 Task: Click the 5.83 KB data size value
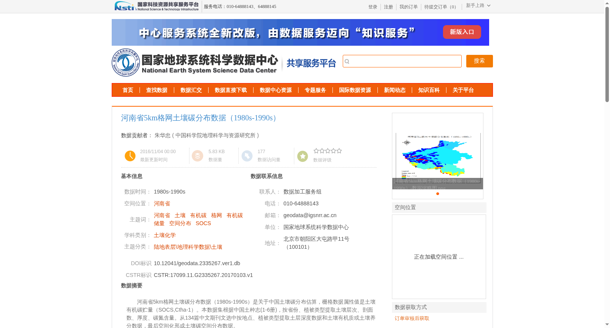pyautogui.click(x=217, y=152)
